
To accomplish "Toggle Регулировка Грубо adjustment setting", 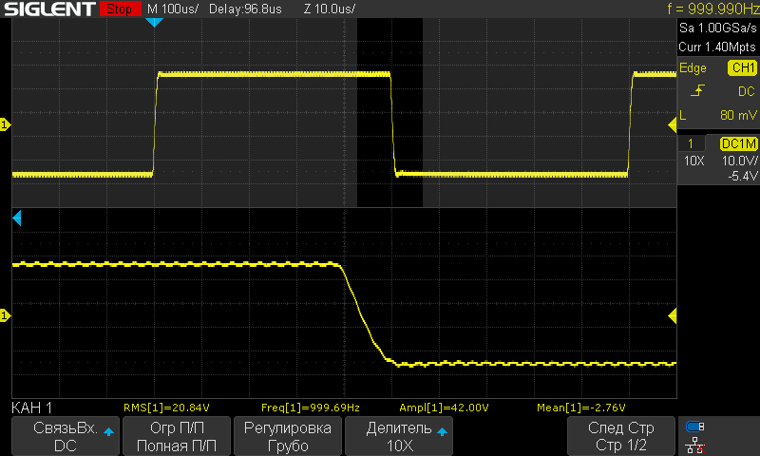I will (x=288, y=436).
